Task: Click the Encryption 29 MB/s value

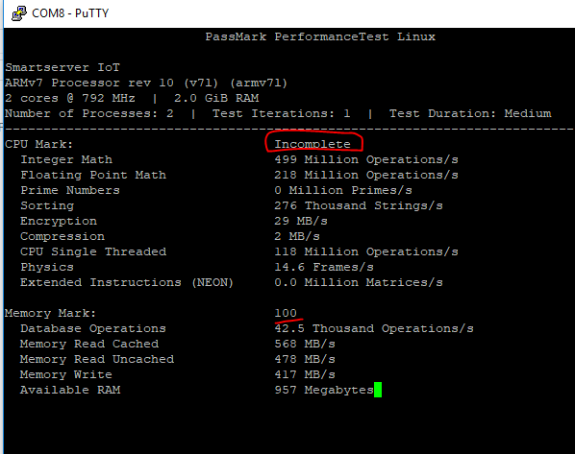Action: pos(301,221)
